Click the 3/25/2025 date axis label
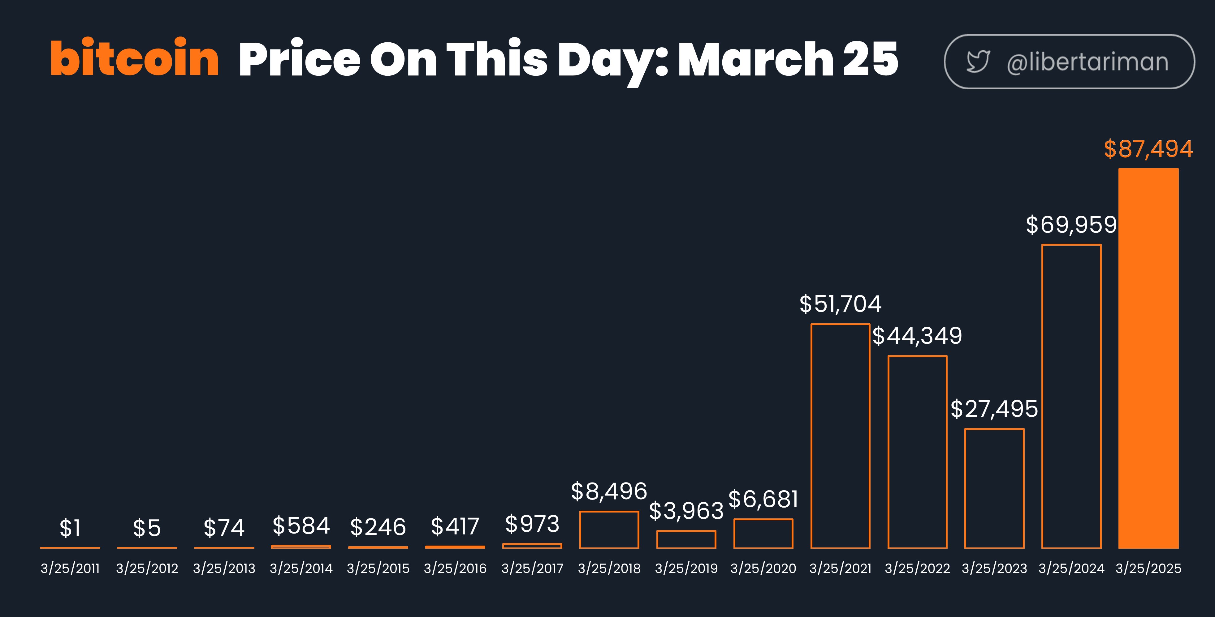The width and height of the screenshot is (1215, 617). tap(1148, 568)
